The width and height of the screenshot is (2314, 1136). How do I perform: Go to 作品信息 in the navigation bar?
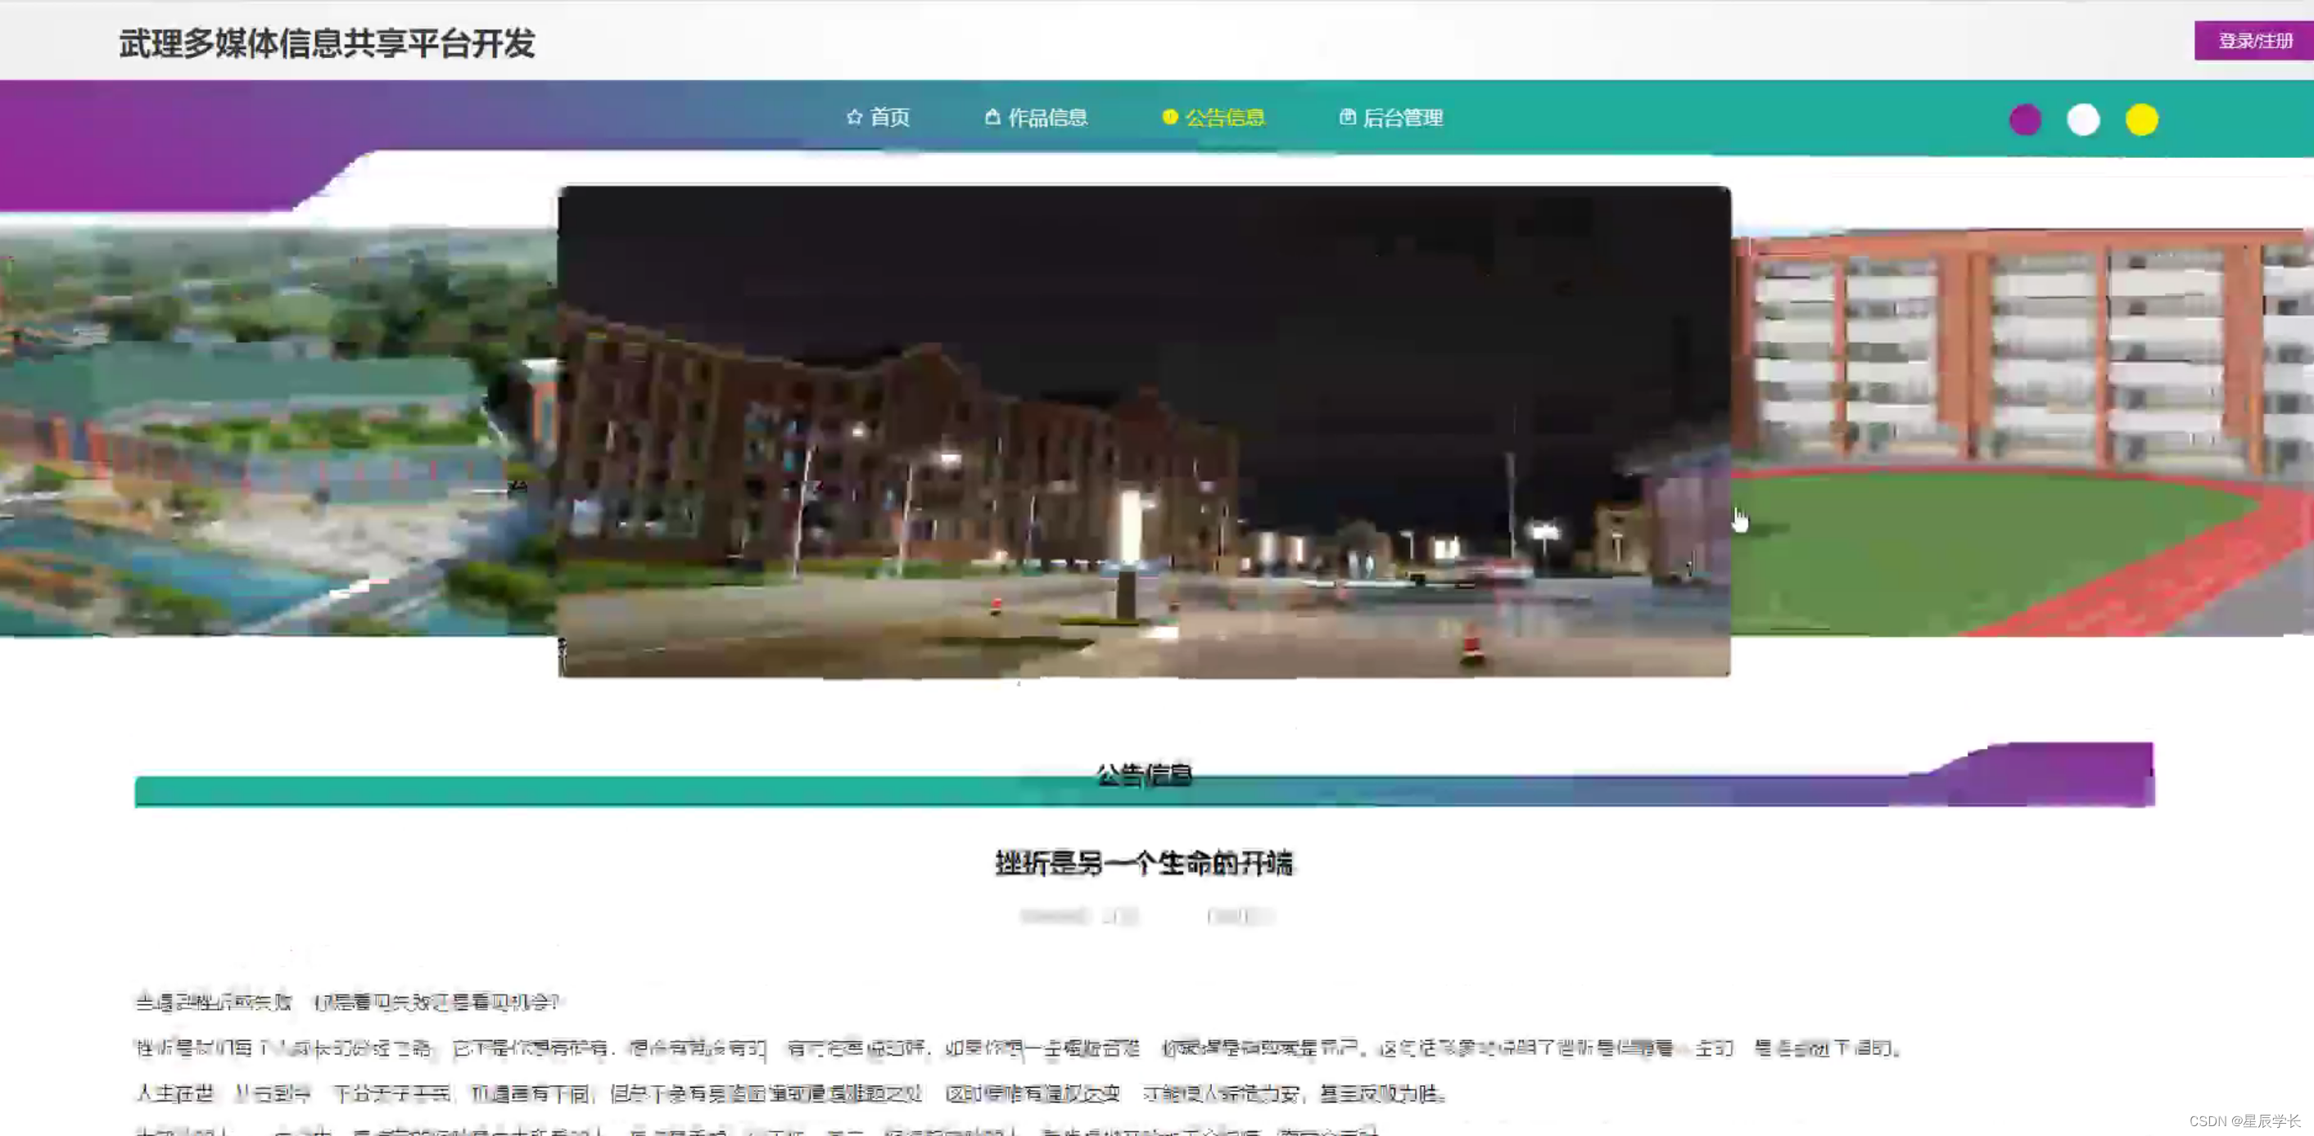1047,118
